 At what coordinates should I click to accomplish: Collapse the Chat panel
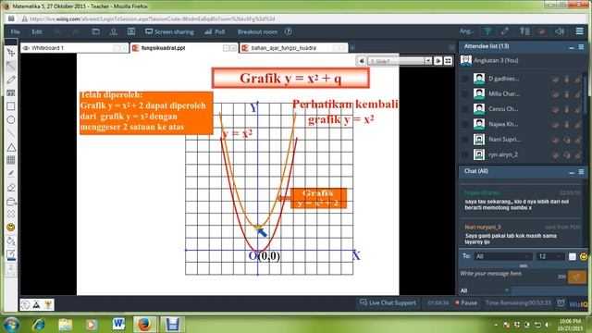pyautogui.click(x=572, y=172)
